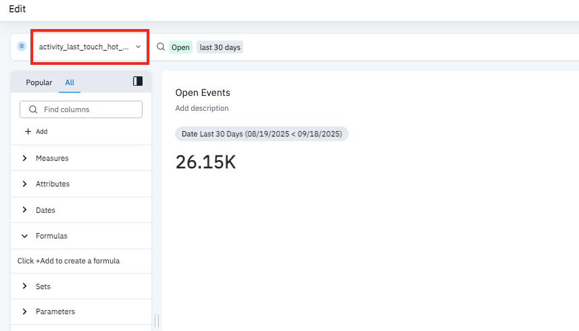Image resolution: width=579 pixels, height=331 pixels.
Task: Switch to the All tab
Action: click(x=70, y=82)
